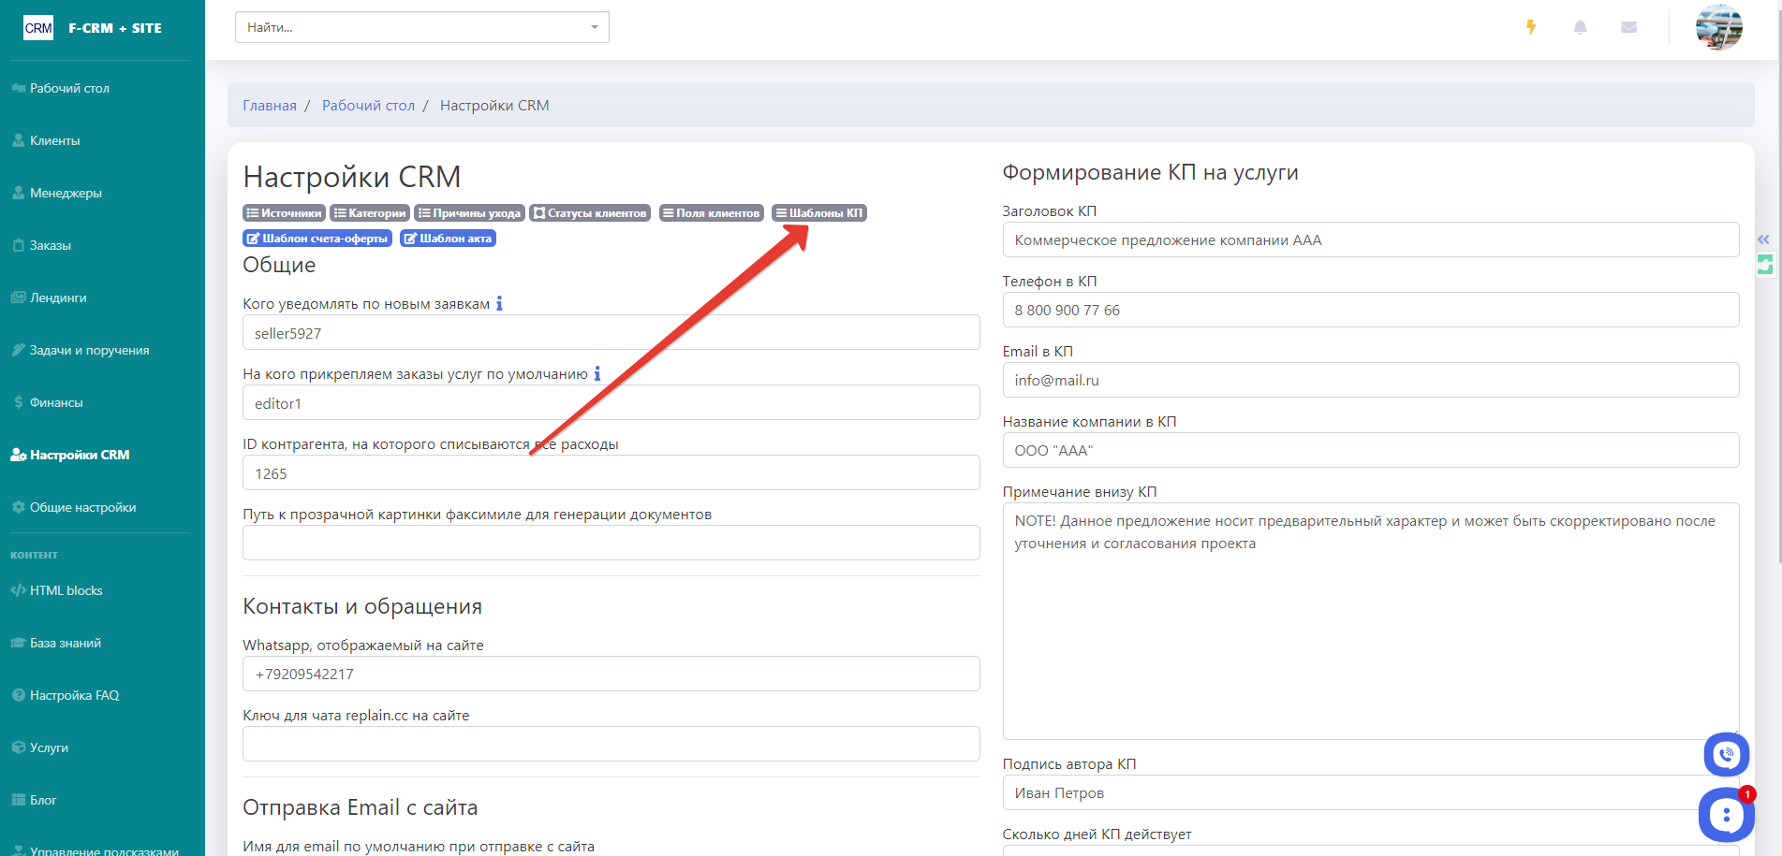
Task: Select Задачи и поручения menu item
Action: [x=89, y=350]
